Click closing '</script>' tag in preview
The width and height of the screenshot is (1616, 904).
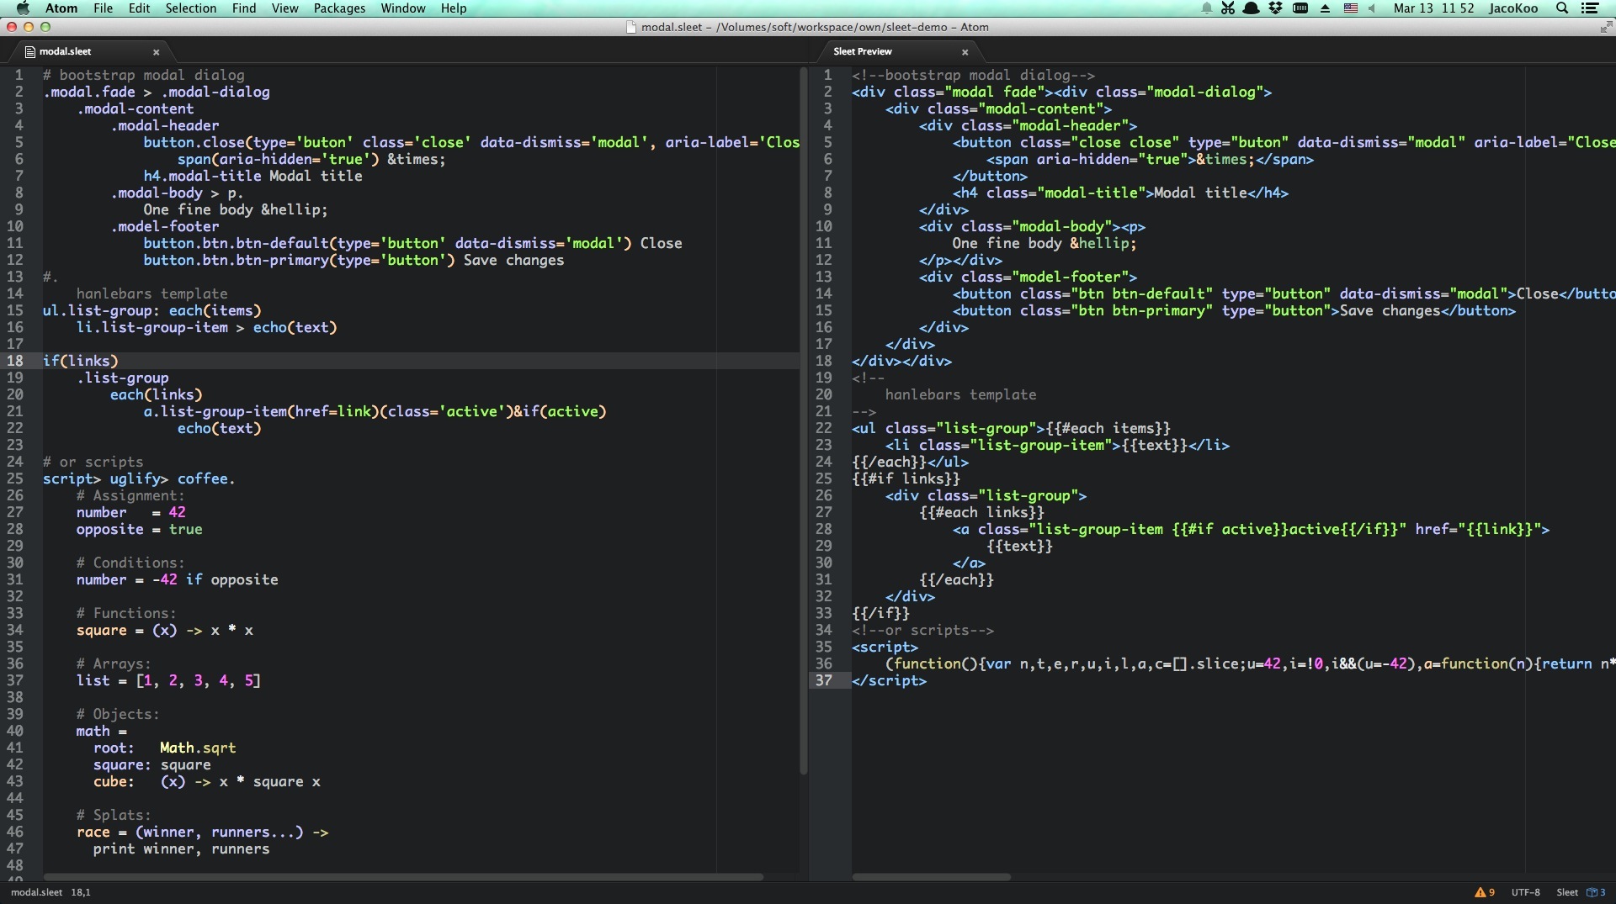(889, 680)
